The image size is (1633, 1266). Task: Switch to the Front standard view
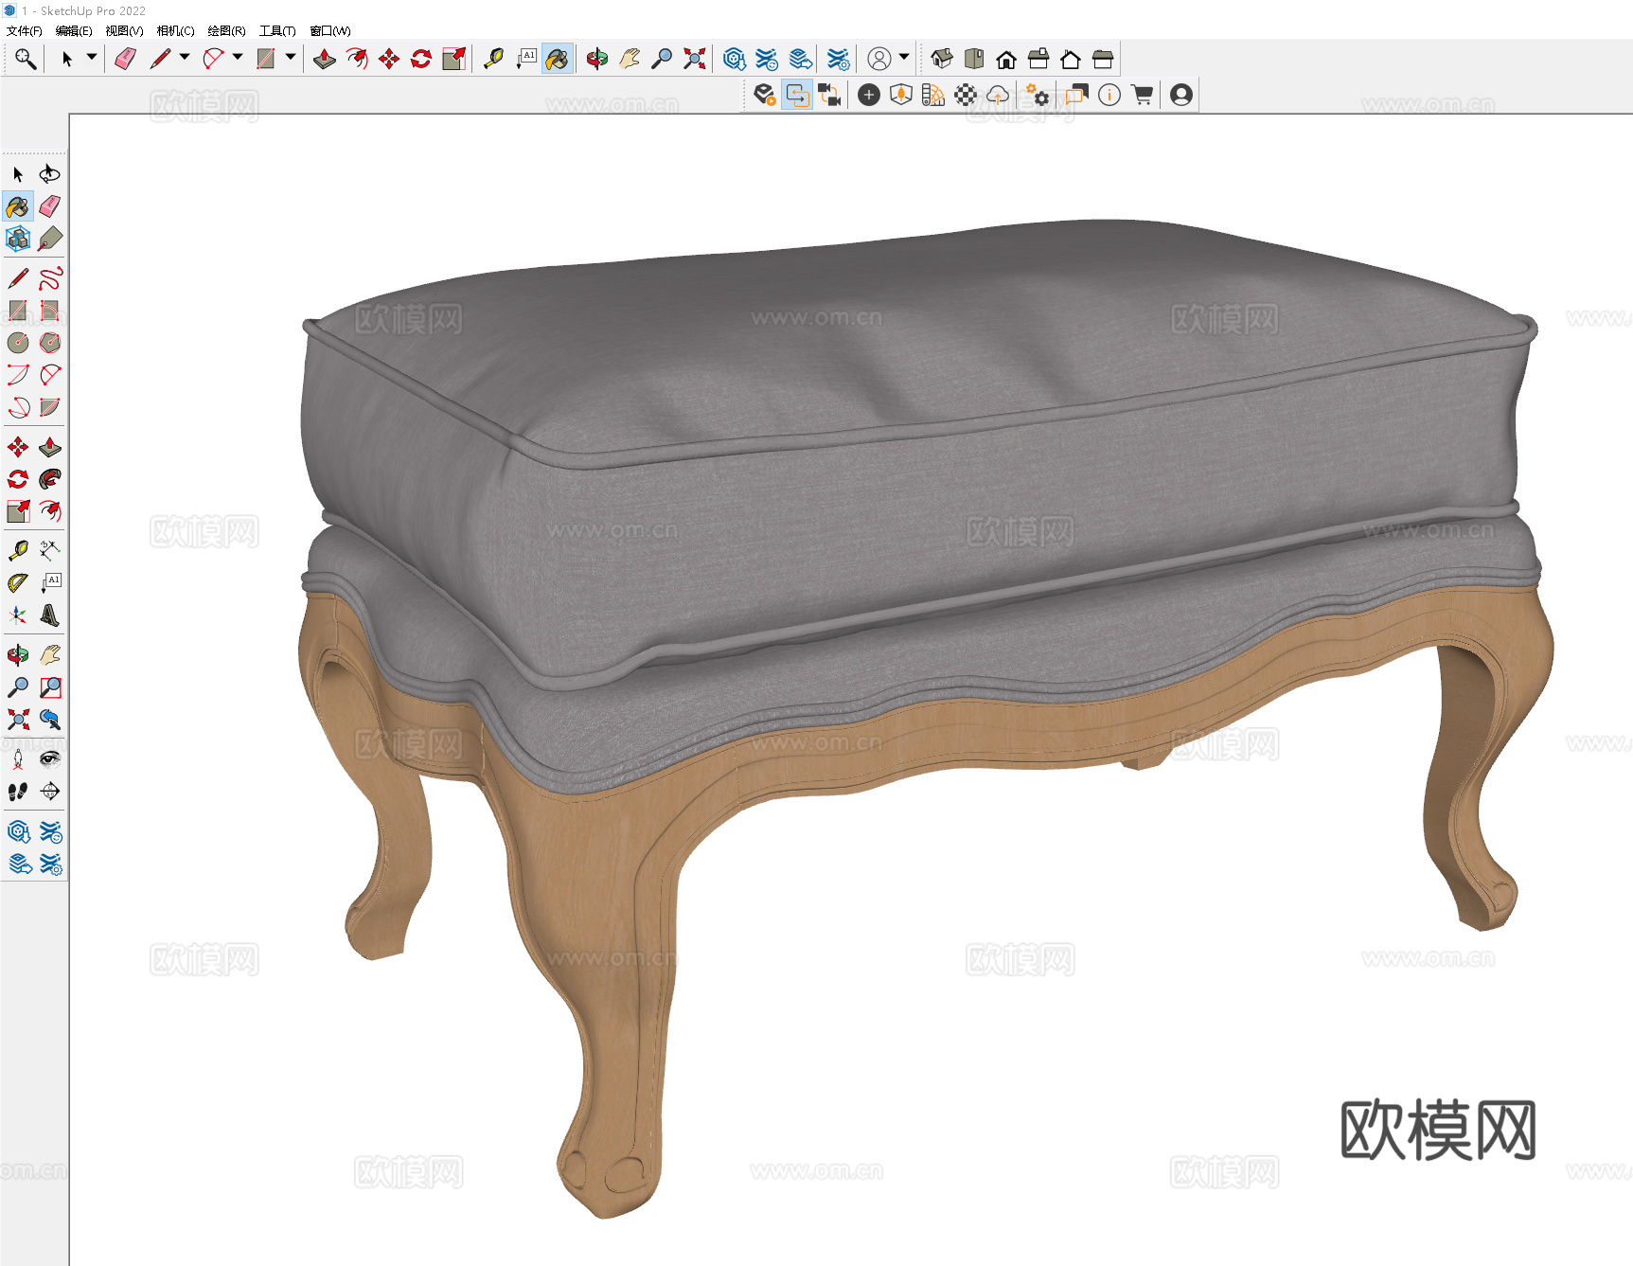pos(1006,59)
